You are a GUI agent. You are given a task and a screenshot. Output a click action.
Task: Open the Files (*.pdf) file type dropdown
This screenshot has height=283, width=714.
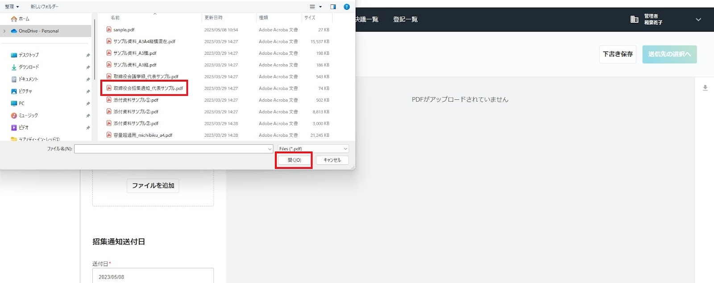pos(313,149)
